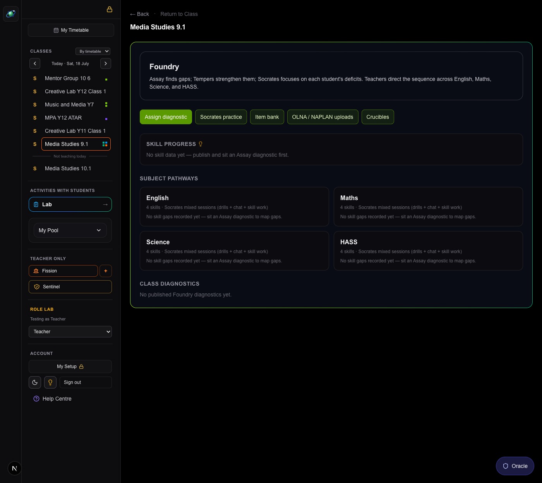This screenshot has height=483, width=542.
Task: Click the padlock icon above the sidebar
Action: (x=110, y=9)
